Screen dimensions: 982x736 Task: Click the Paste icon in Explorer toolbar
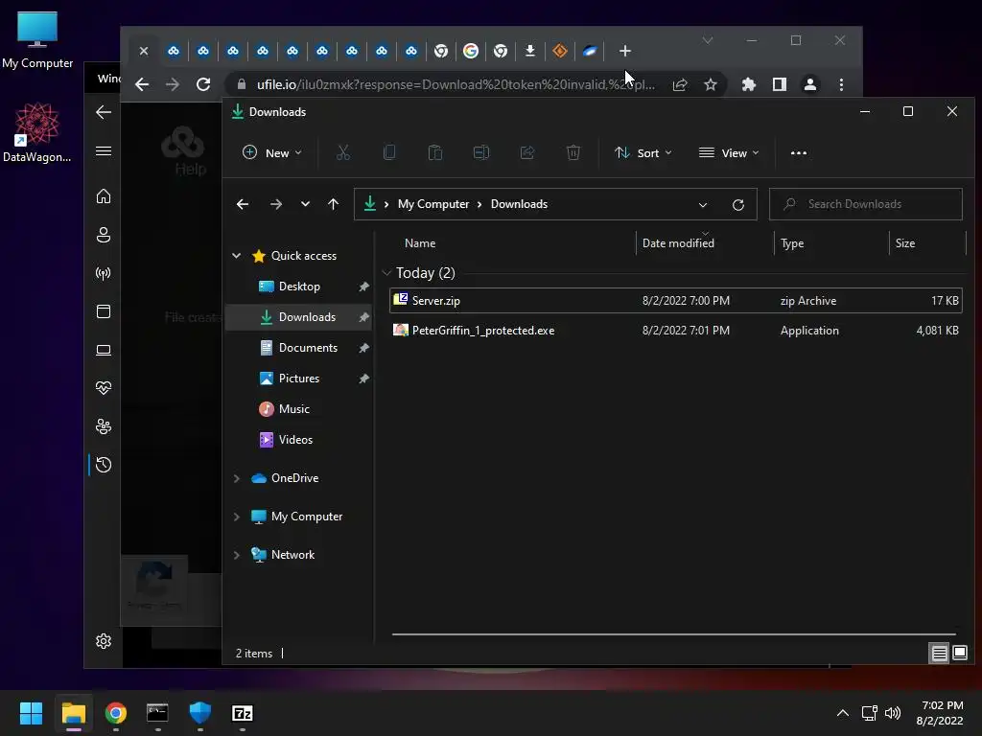click(434, 152)
